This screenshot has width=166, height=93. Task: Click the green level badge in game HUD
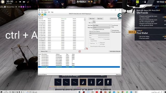pos(137,2)
